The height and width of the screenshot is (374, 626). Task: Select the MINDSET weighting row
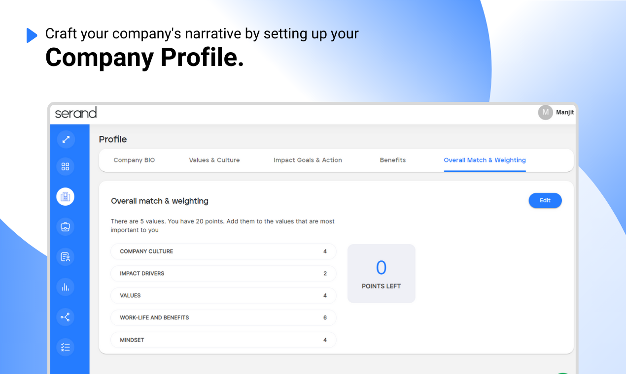(223, 340)
